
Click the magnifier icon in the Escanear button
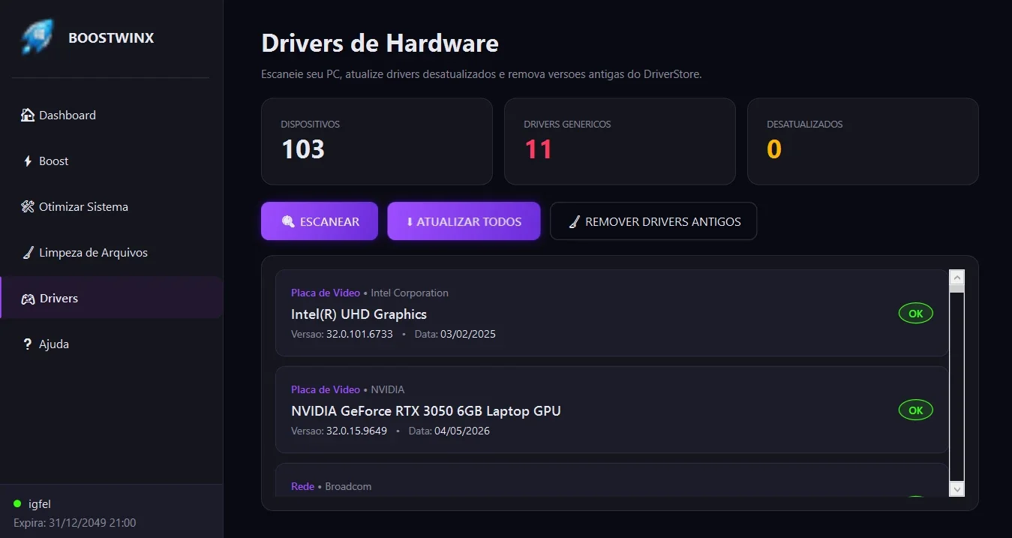288,221
